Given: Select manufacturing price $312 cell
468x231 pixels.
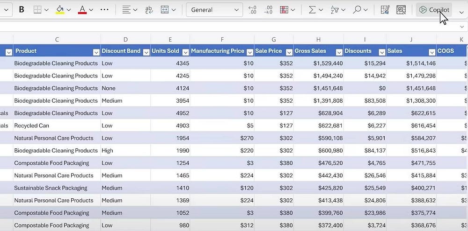Looking at the screenshot, I should tap(222, 225).
